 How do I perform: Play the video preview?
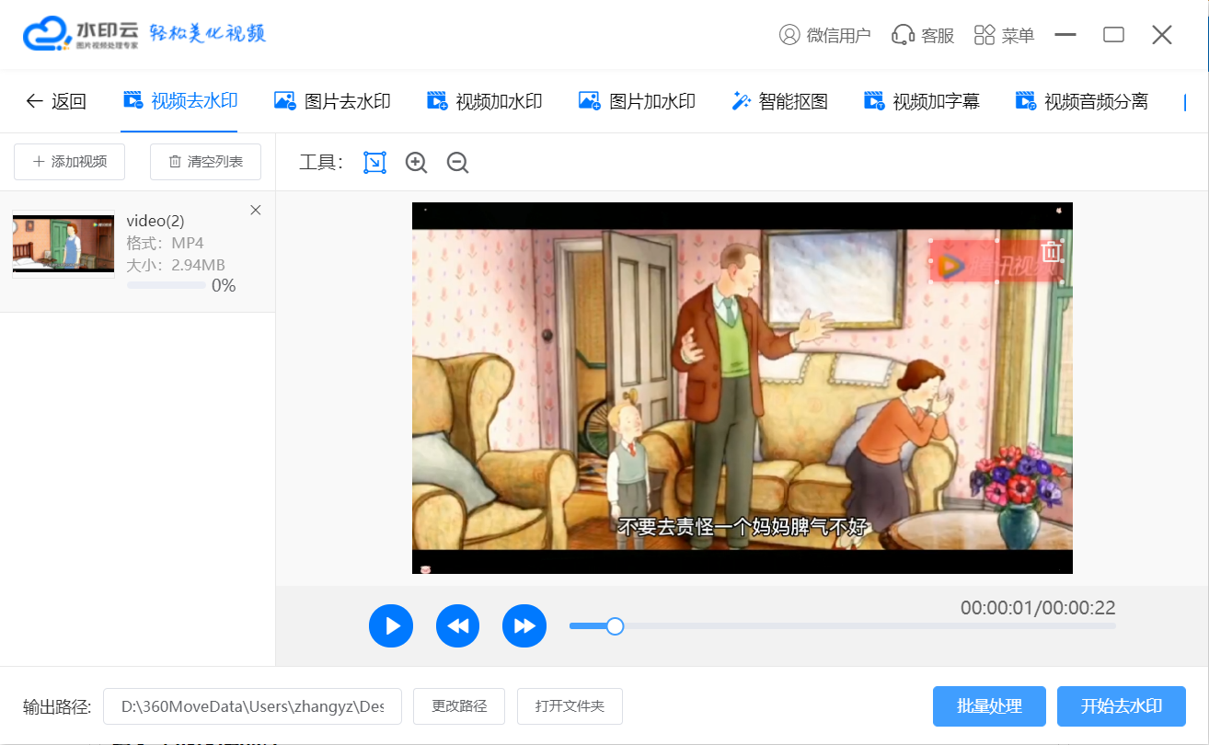pos(391,626)
